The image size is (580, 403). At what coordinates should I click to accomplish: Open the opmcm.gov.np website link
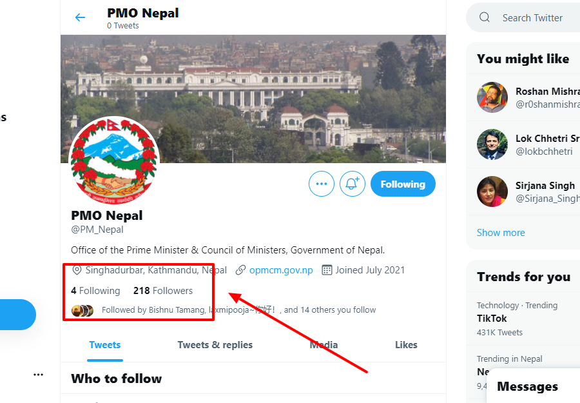tap(281, 270)
